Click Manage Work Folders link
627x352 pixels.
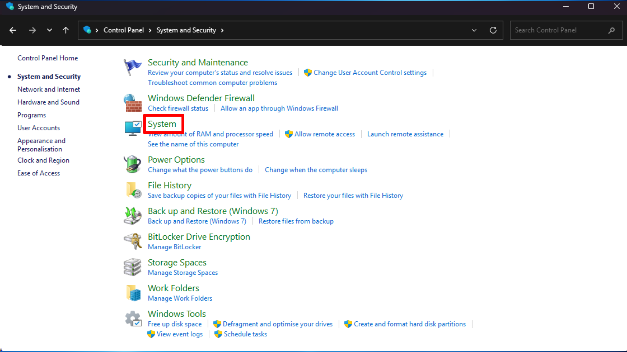180,298
